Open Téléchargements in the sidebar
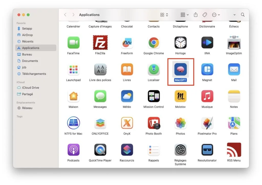The width and height of the screenshot is (262, 185). (36, 74)
